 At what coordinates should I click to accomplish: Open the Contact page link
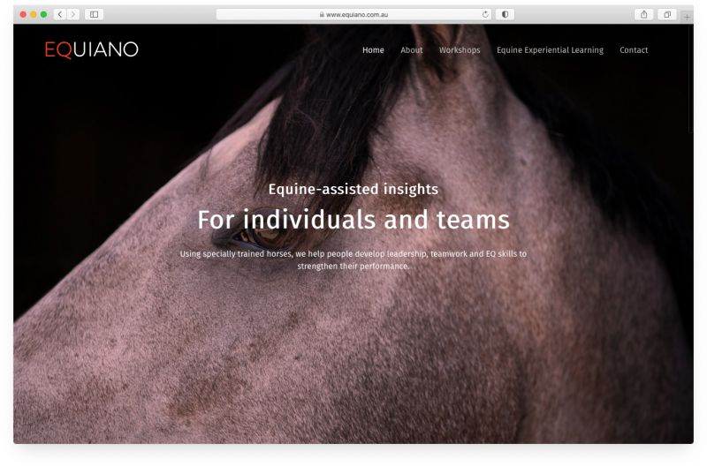634,50
